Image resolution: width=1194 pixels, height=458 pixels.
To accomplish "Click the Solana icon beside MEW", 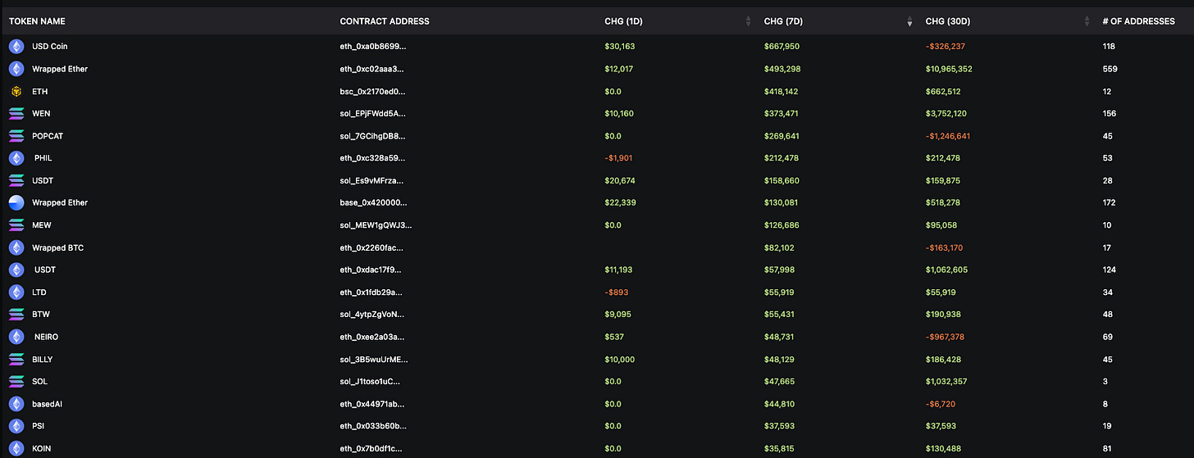I will pyautogui.click(x=16, y=225).
